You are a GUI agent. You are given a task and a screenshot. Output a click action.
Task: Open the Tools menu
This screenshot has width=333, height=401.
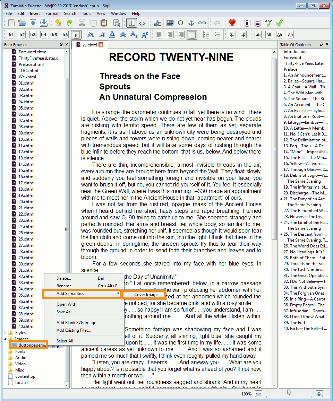pos(86,13)
